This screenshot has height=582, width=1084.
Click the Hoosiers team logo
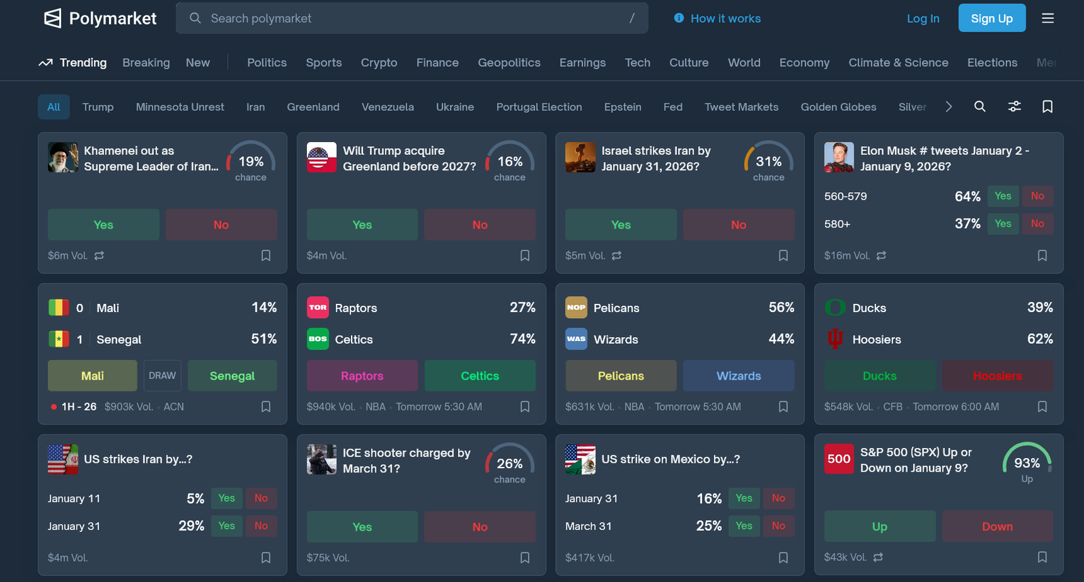835,339
